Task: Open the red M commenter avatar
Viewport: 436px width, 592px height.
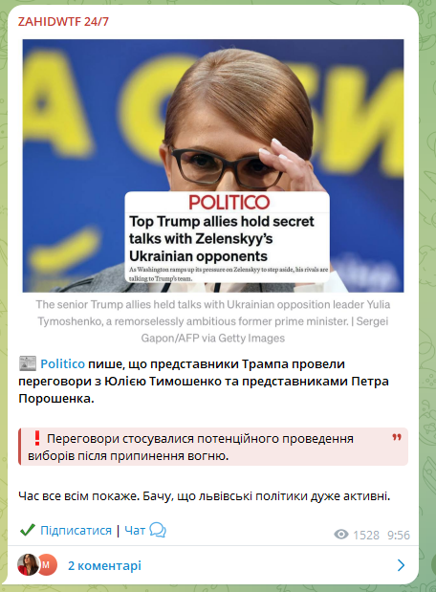Action: [x=47, y=565]
